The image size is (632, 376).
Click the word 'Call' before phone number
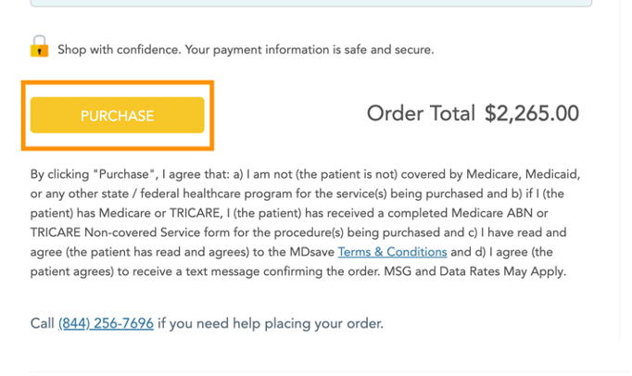42,323
